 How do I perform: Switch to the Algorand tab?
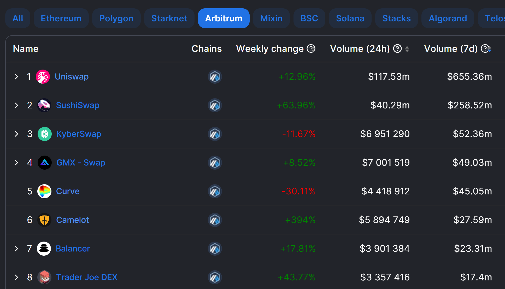[x=448, y=18]
